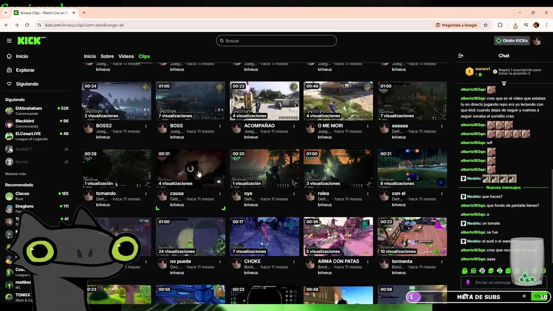Open options menu for tomando clip
Image resolution: width=553 pixels, height=311 pixels.
146,194
